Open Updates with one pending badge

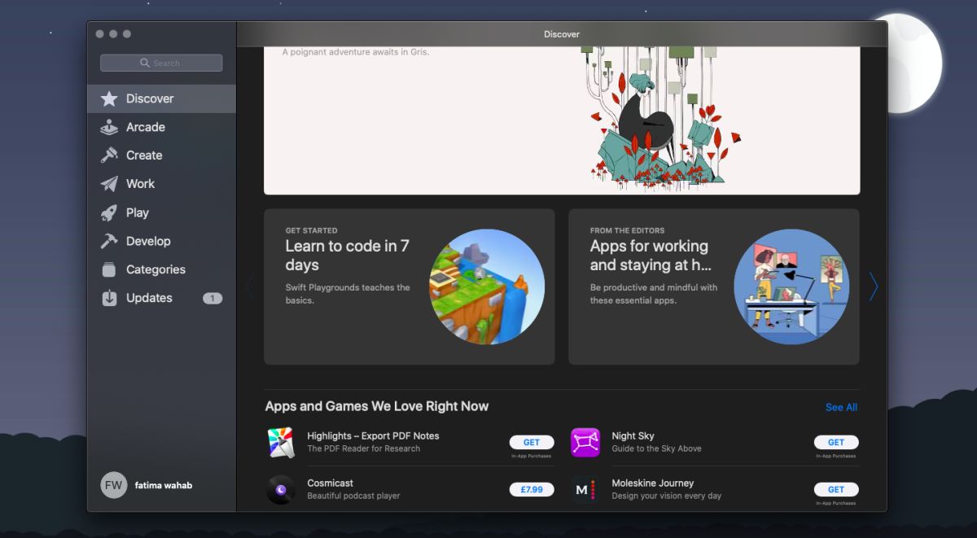pyautogui.click(x=161, y=298)
